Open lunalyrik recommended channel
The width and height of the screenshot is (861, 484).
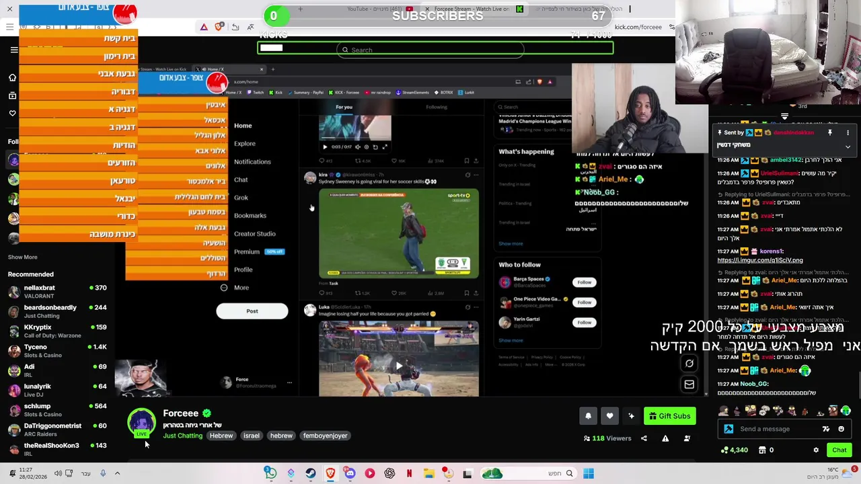click(57, 390)
